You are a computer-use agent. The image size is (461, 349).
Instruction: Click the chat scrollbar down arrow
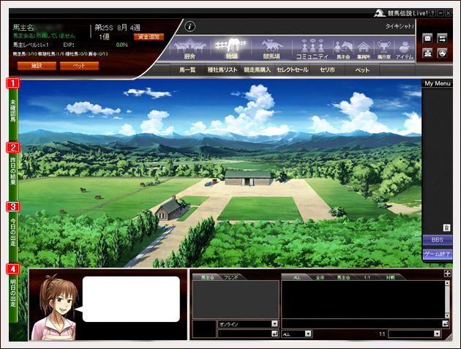tap(448, 315)
